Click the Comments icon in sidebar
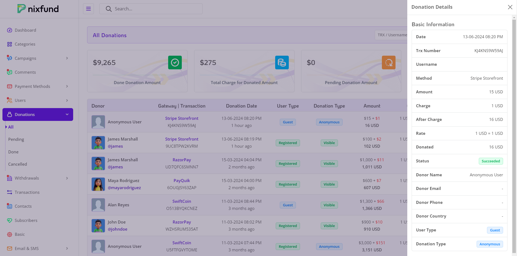Image resolution: width=517 pixels, height=256 pixels. [x=10, y=72]
